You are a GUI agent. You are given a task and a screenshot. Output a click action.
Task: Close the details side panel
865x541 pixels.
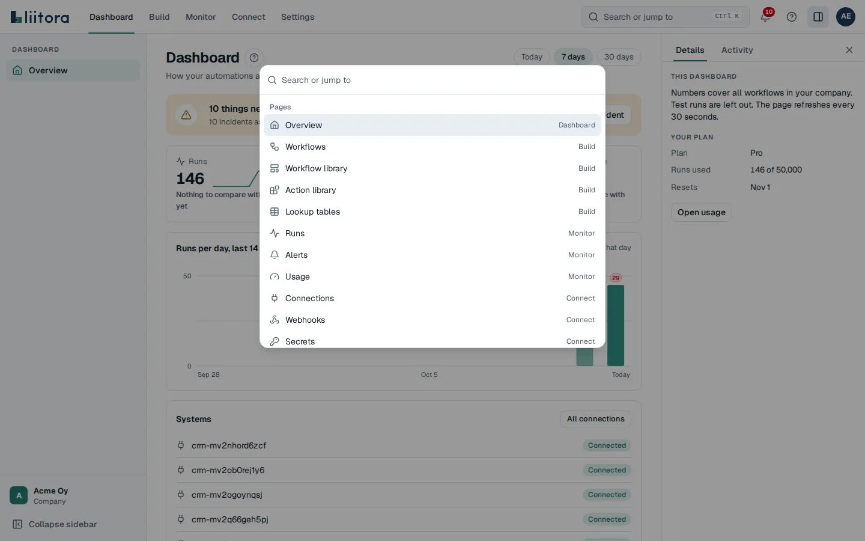849,50
